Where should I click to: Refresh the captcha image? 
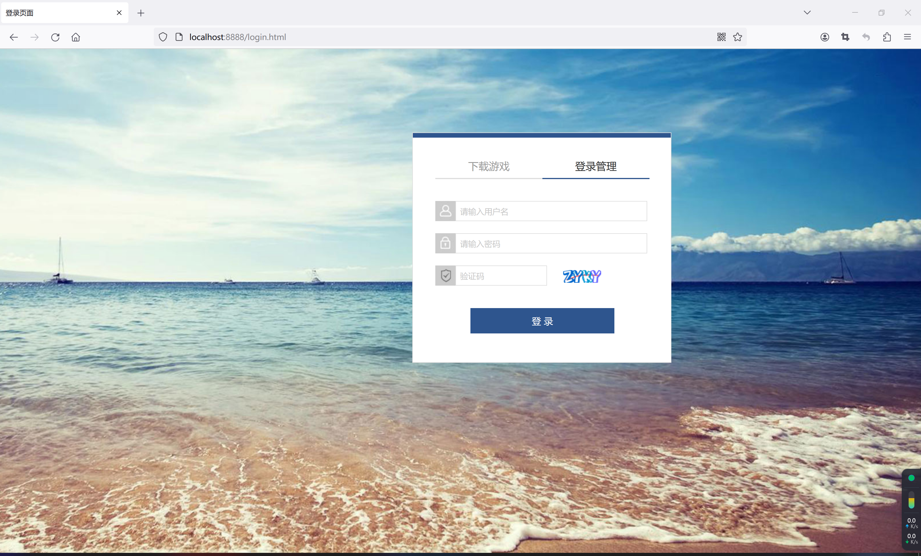tap(582, 276)
